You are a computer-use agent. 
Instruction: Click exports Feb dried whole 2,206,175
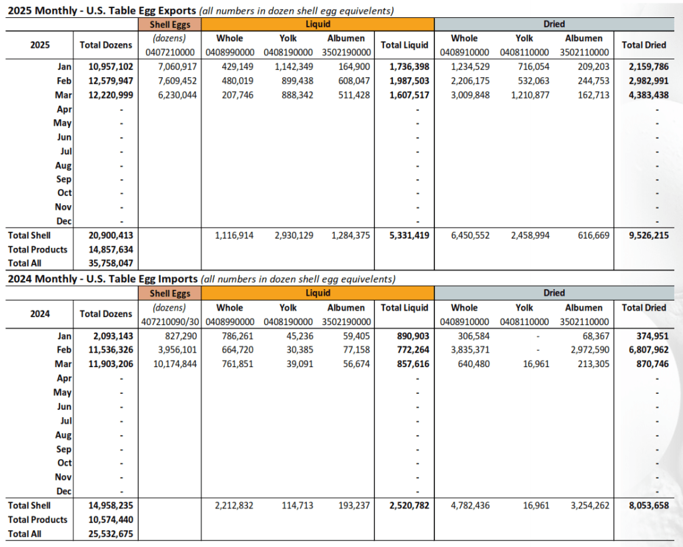tap(470, 81)
